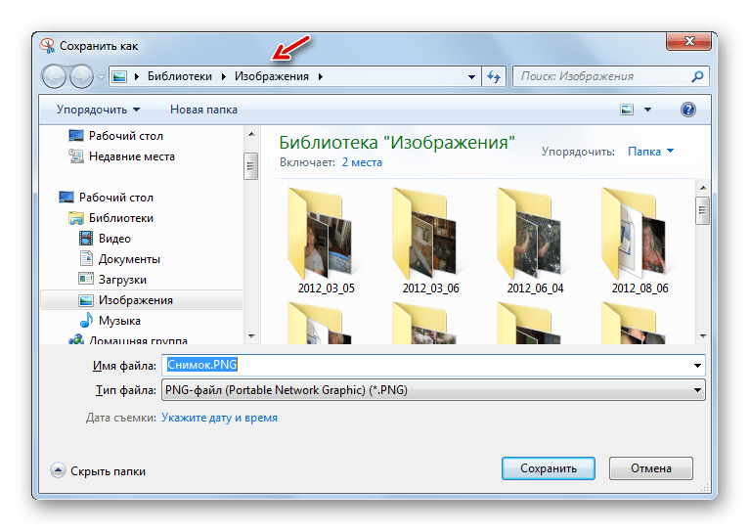Image resolution: width=750 pixels, height=532 pixels.
Task: Click the Отмена button
Action: [651, 468]
